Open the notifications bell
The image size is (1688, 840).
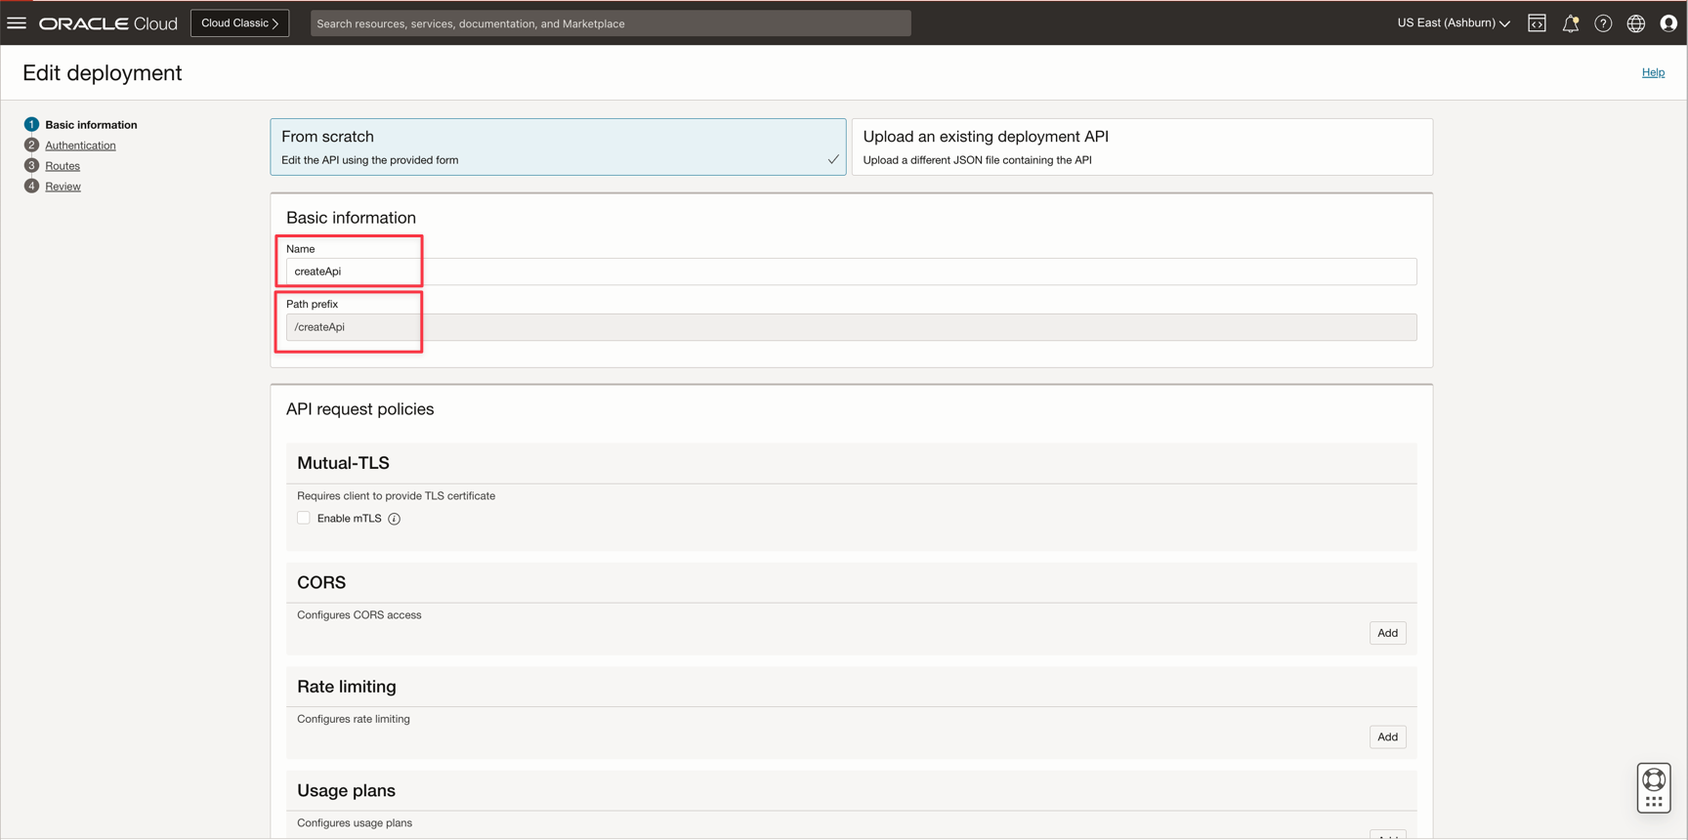[1570, 23]
